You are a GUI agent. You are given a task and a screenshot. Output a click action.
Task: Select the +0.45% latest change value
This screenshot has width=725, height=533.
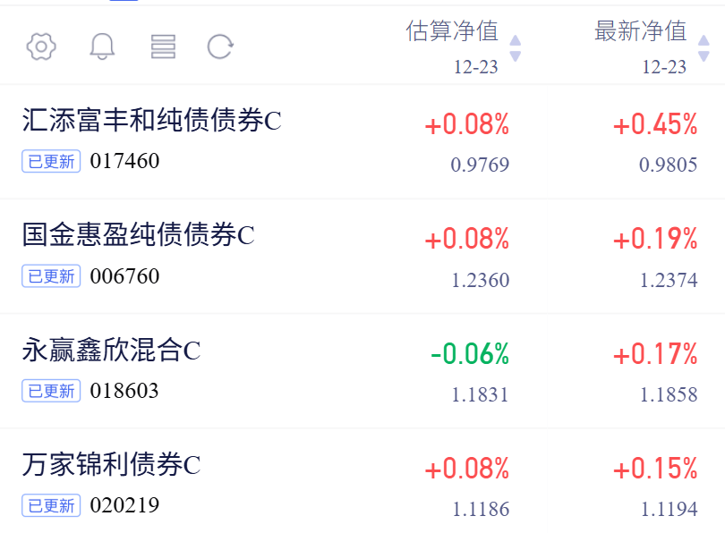(655, 124)
